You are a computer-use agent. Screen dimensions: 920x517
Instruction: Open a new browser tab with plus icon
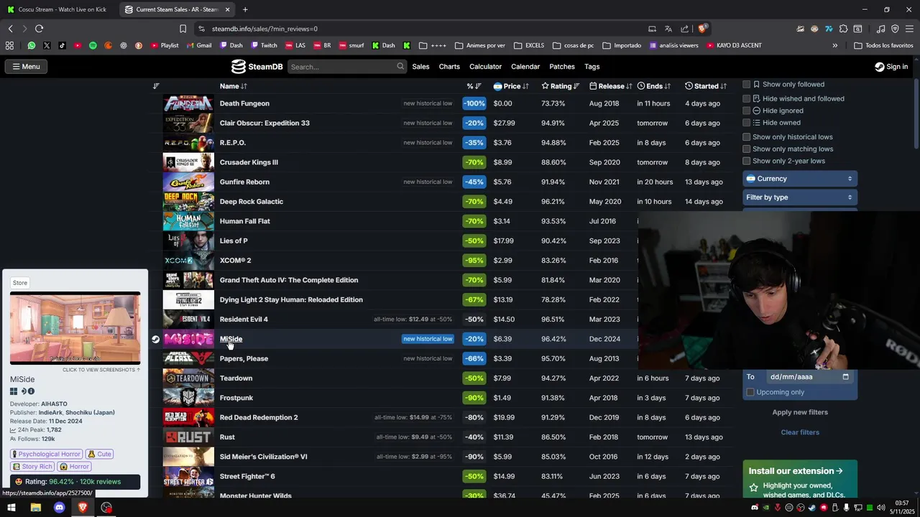(245, 9)
